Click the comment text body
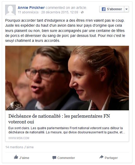Image resolution: width=135 pixels, height=165 pixels. tap(65, 31)
